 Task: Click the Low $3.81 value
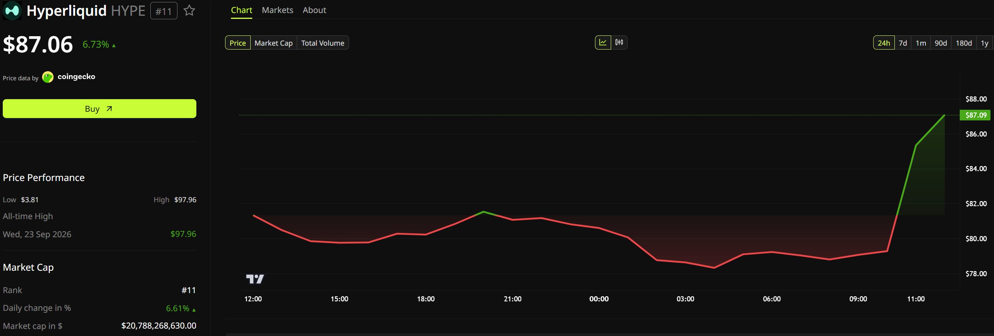click(30, 200)
